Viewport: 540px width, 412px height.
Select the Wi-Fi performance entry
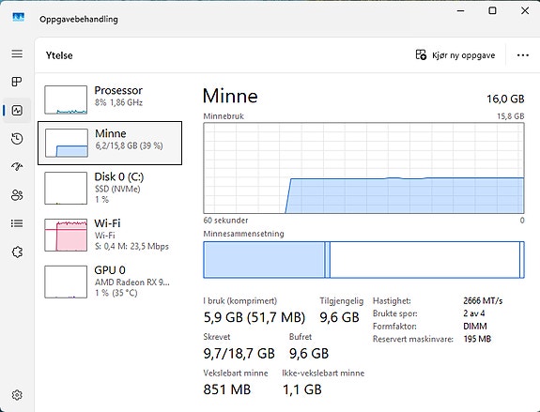[110, 235]
